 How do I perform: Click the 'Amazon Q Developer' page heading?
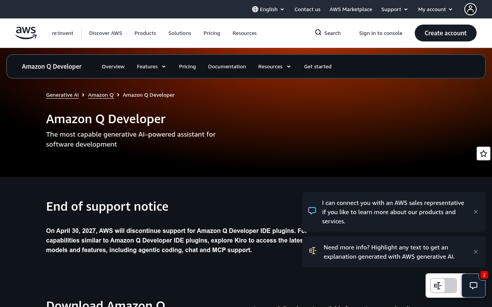click(106, 119)
